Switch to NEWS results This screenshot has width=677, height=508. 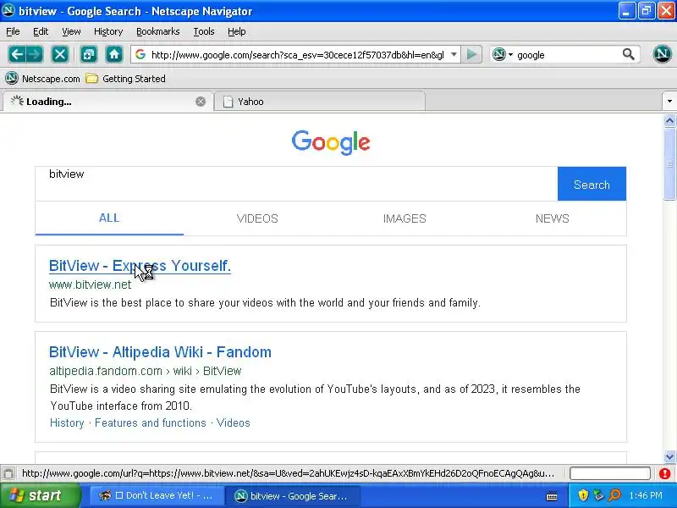click(x=553, y=218)
